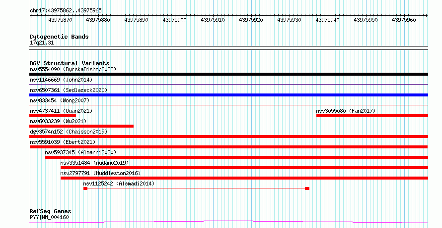The image size is (442, 228).
Task: Click ruler position 43975870
Action: click(x=60, y=20)
